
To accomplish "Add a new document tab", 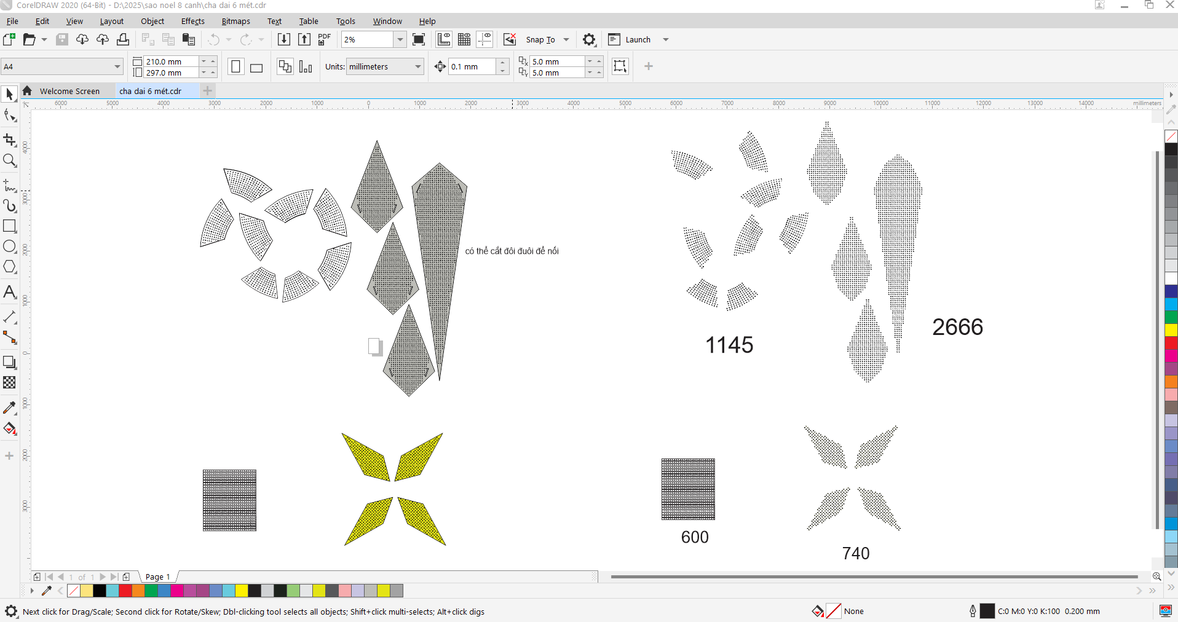I will click(208, 91).
